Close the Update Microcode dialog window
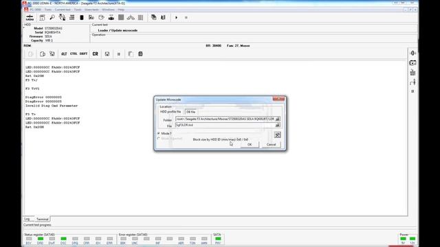 point(278,99)
